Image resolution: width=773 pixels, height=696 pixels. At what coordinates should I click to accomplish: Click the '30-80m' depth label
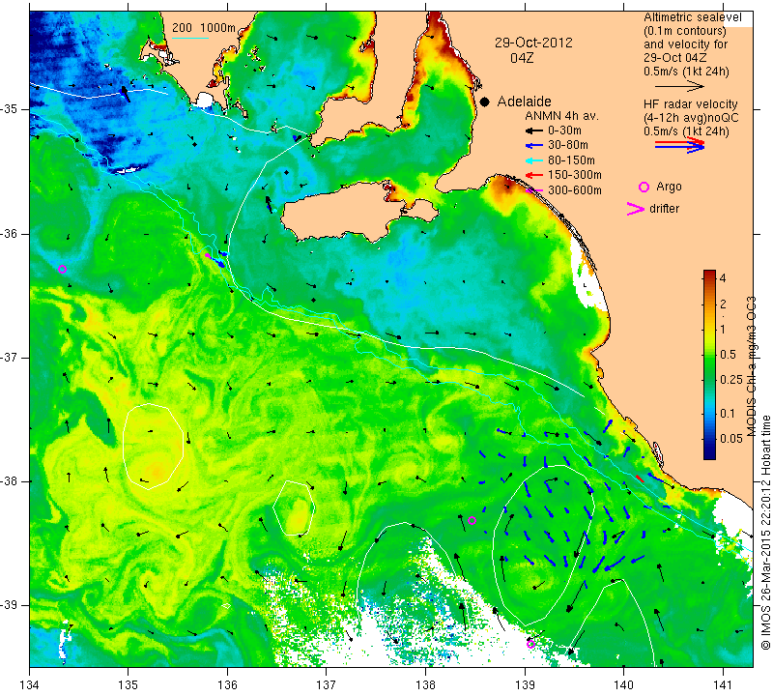(x=567, y=146)
